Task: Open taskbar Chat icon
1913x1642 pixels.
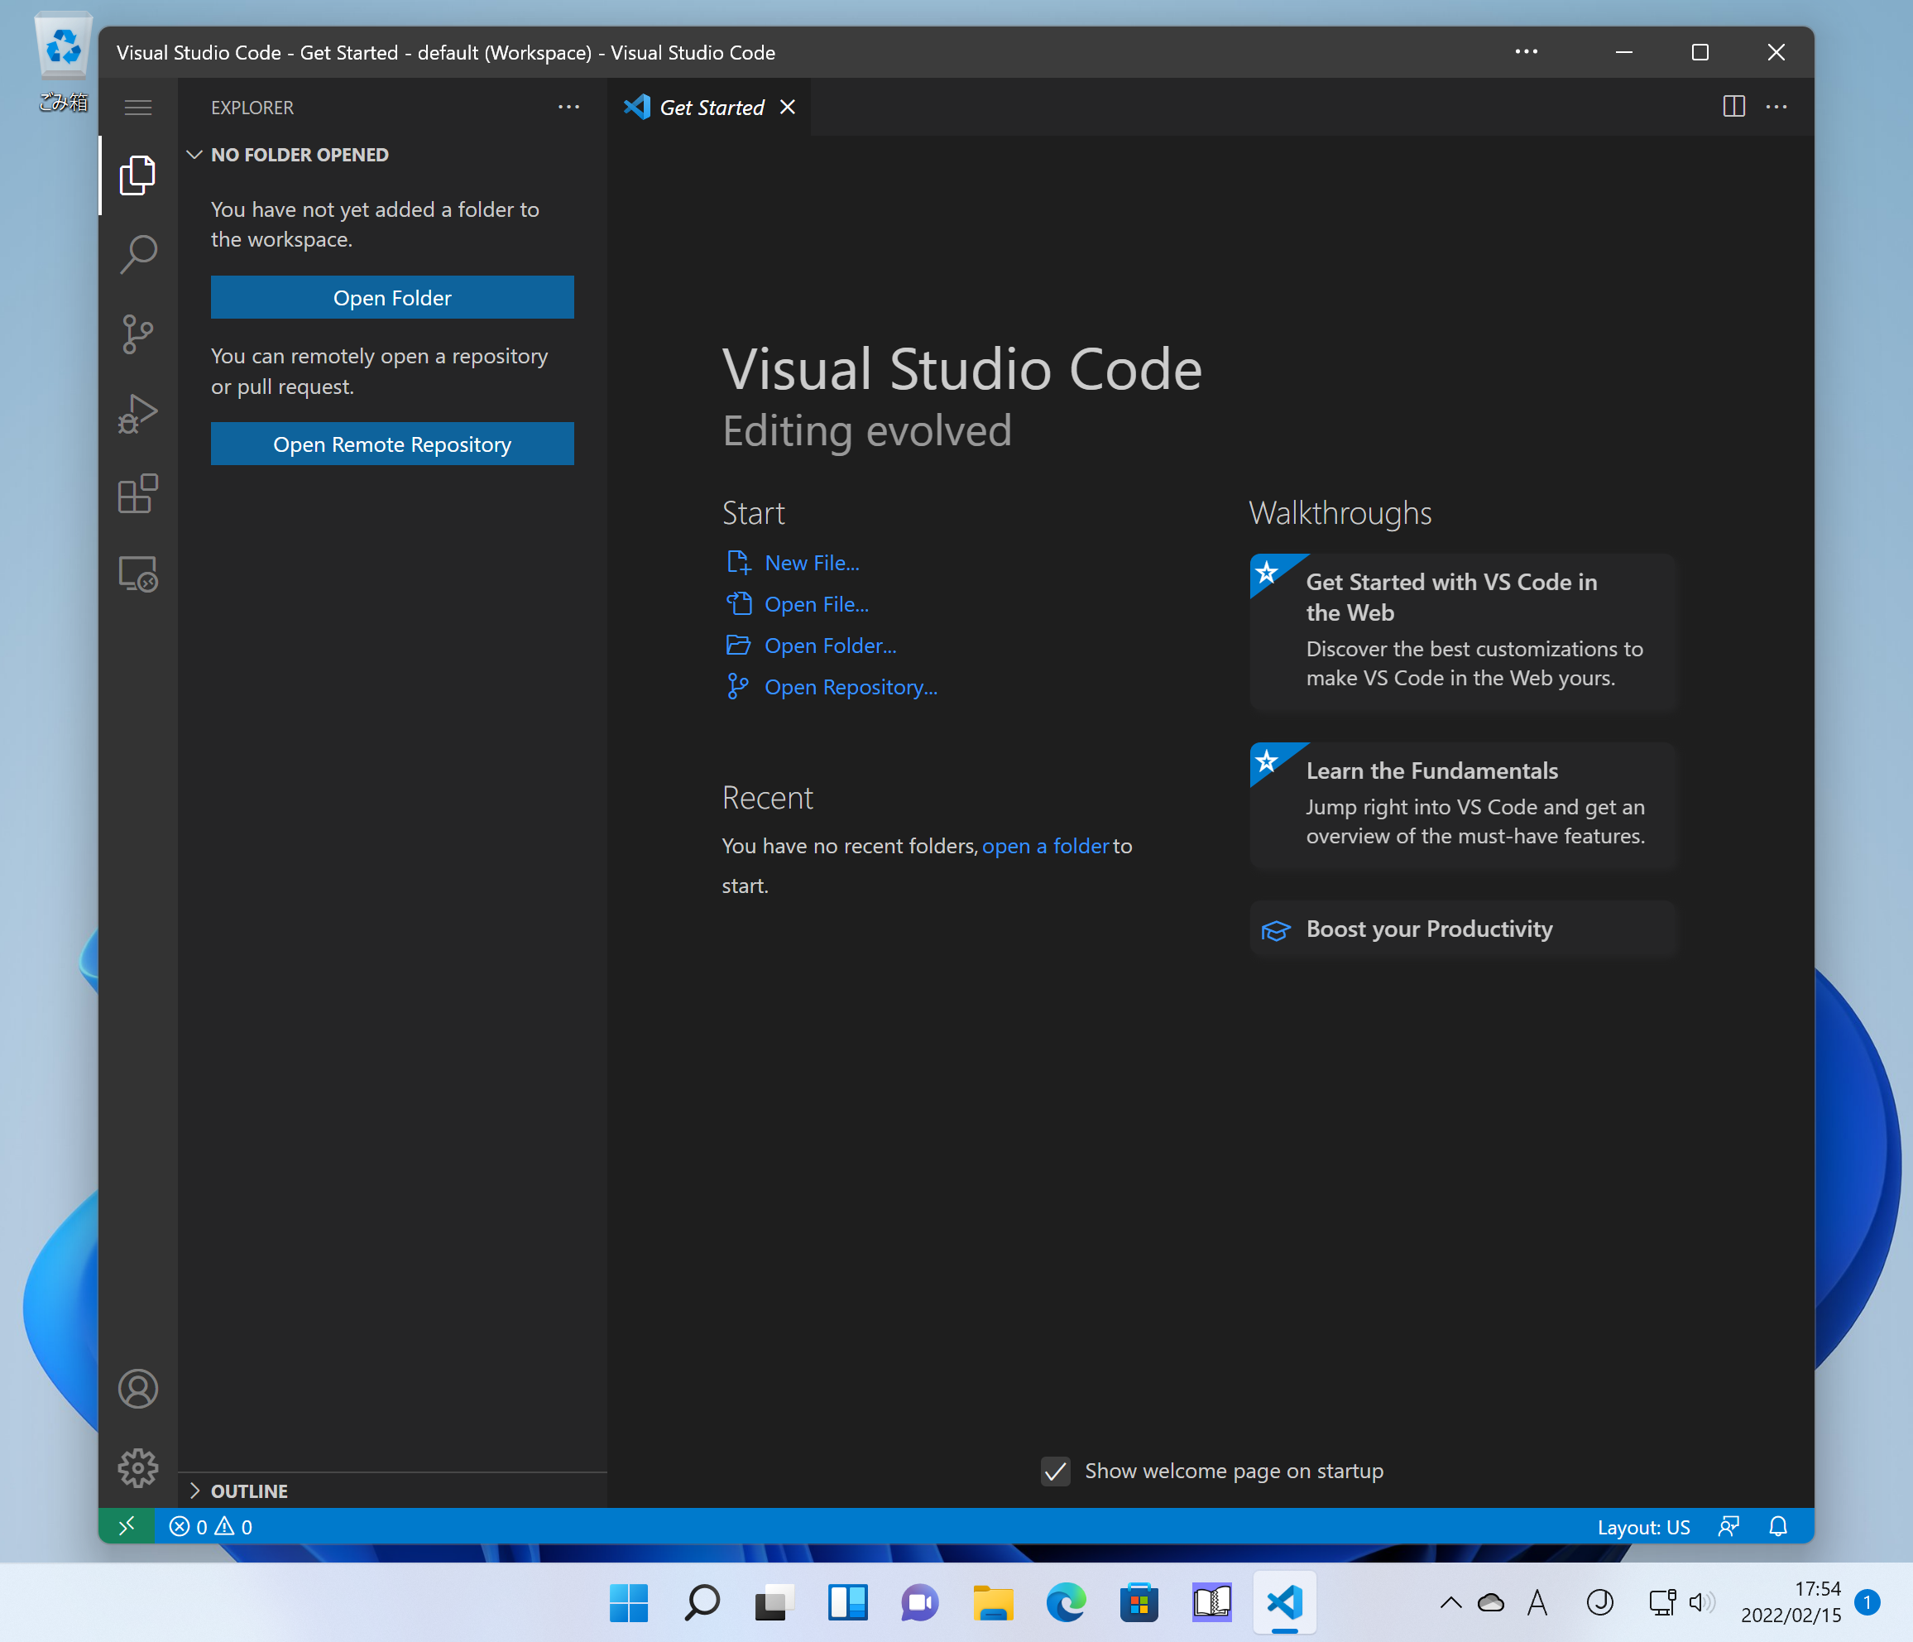Action: (919, 1602)
